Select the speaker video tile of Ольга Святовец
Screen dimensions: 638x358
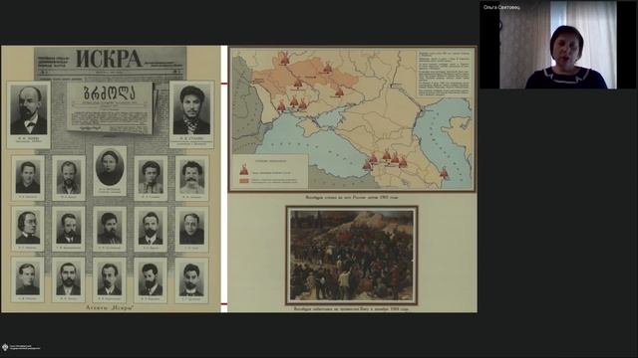point(558,45)
